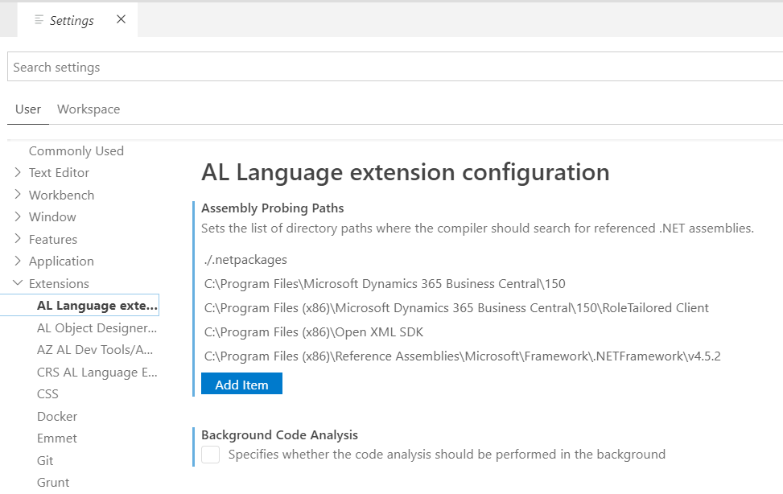Image resolution: width=783 pixels, height=494 pixels.
Task: Select the Settings editor tab
Action: [77, 20]
